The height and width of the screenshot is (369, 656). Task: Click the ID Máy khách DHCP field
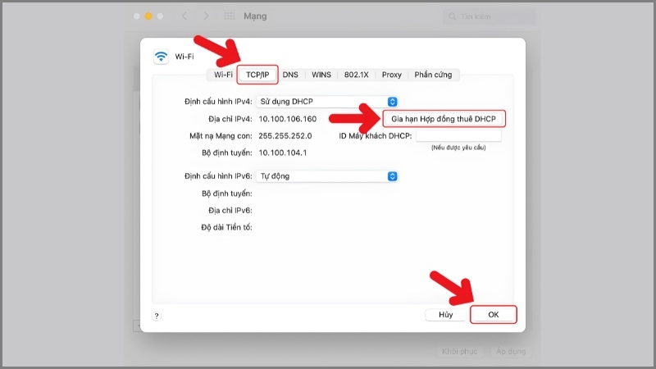tap(458, 135)
